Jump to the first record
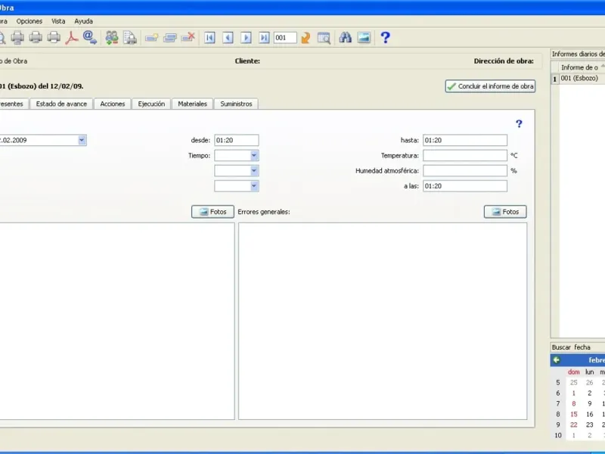Screen dimensions: 605x454 coord(209,37)
